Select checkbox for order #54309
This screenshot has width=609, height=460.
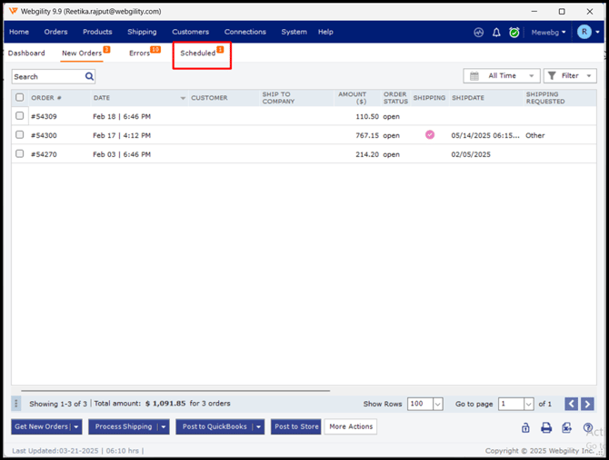[x=20, y=116]
